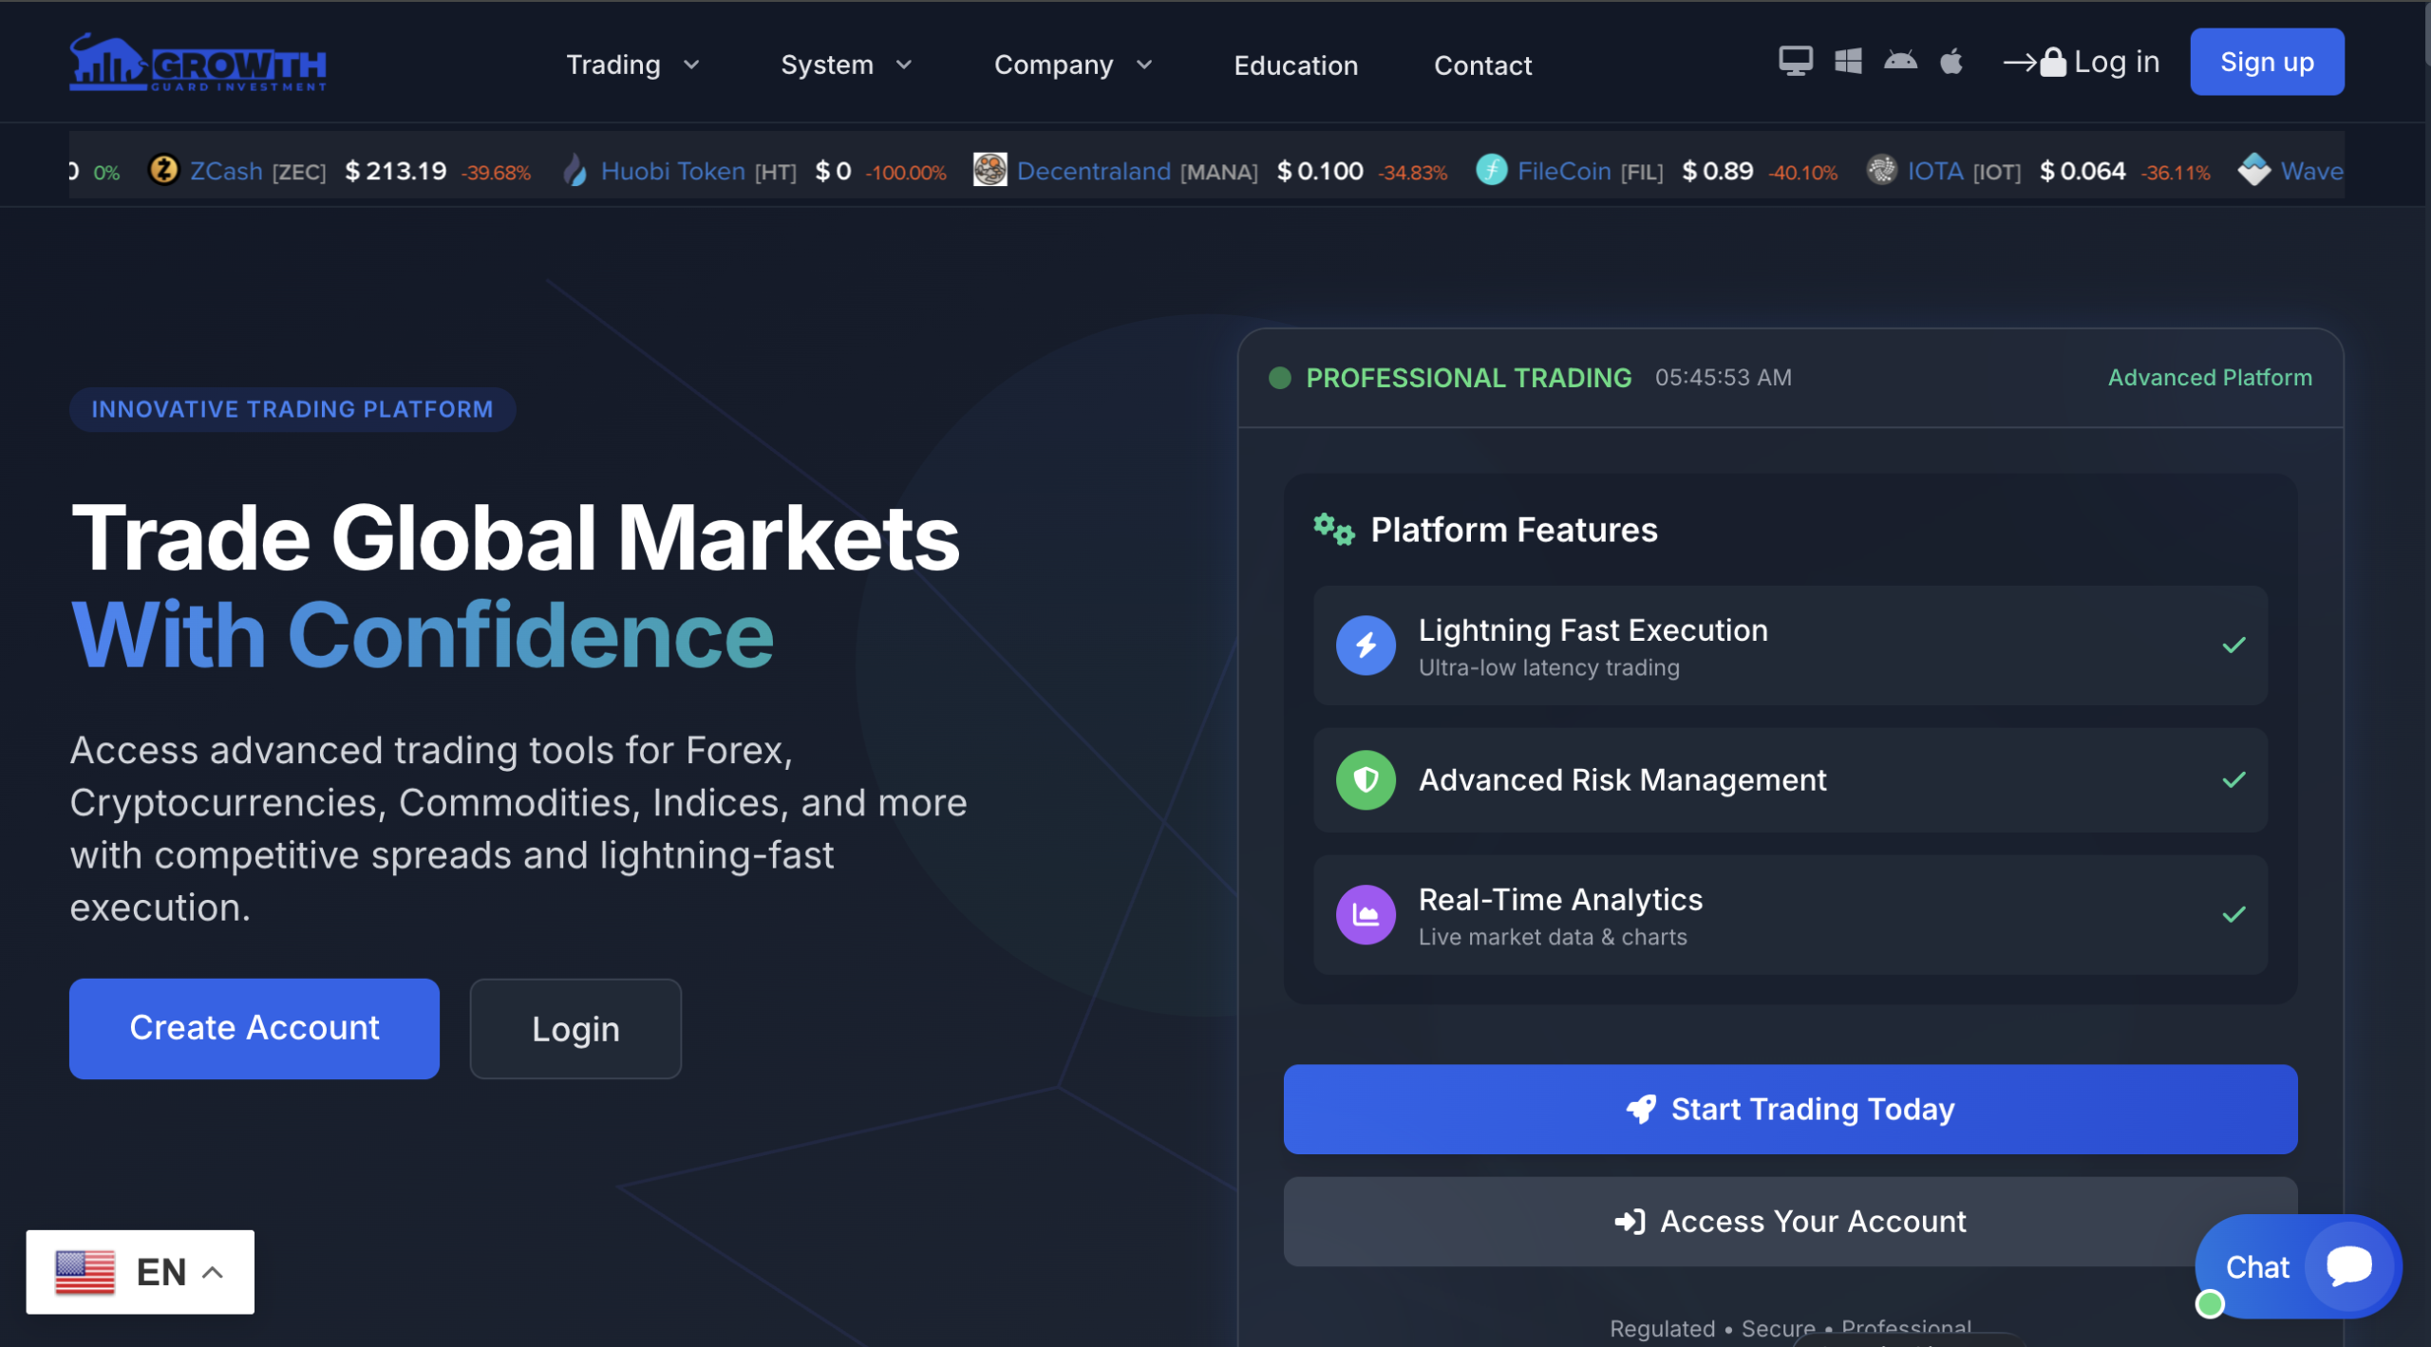The height and width of the screenshot is (1347, 2431).
Task: Click the Android app icon
Action: (x=1900, y=62)
